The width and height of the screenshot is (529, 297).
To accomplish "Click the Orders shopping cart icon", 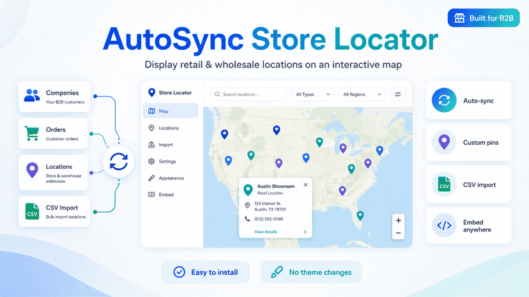I will pos(32,133).
